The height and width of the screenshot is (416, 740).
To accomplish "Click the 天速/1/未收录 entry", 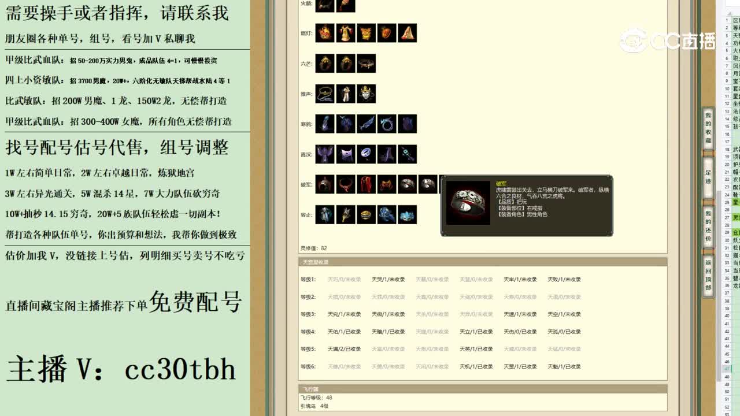I will (520, 314).
